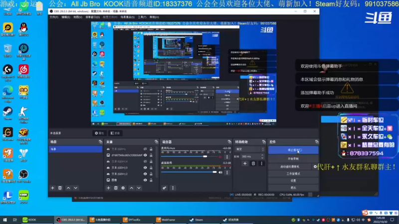This screenshot has width=399, height=224.
Task: Add a new source in 来源 panel
Action: click(108, 188)
